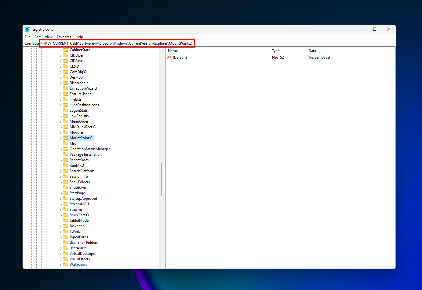The height and width of the screenshot is (290, 422).
Task: Select the Taskband folder icon
Action: pos(66,226)
